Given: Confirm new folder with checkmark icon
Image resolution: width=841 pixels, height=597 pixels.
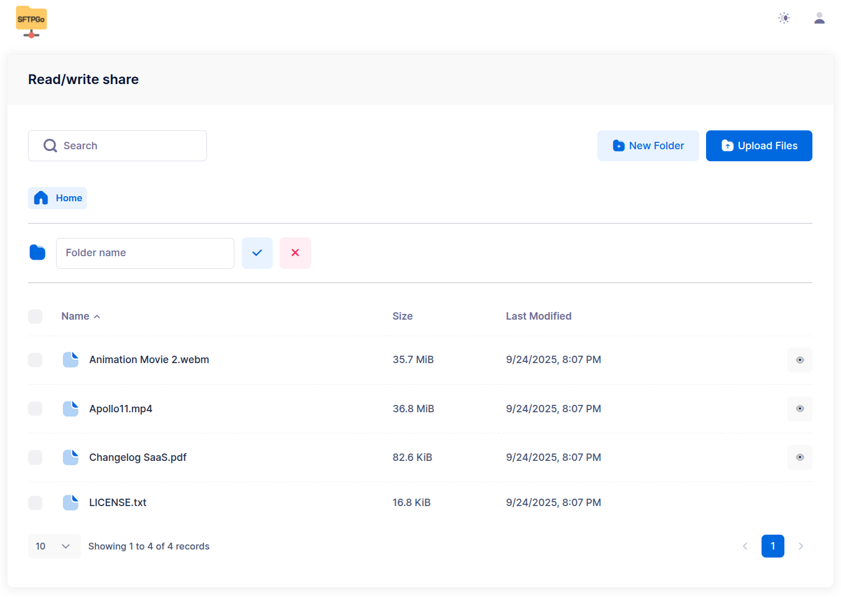Looking at the screenshot, I should 257,253.
